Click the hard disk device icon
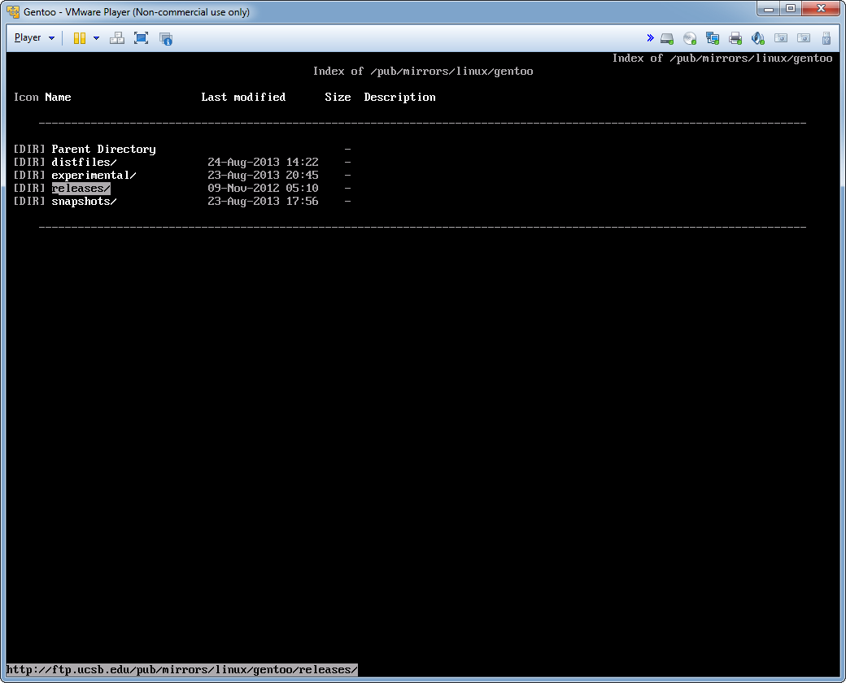This screenshot has width=846, height=683. click(x=667, y=38)
